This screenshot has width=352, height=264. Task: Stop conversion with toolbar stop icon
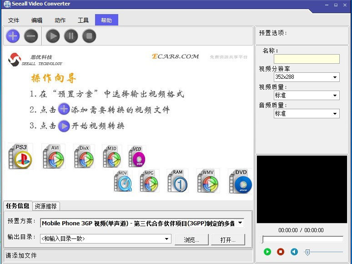pyautogui.click(x=89, y=36)
